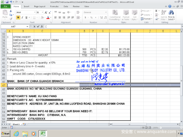Cancel the cell entry with the X

coord(34,26)
